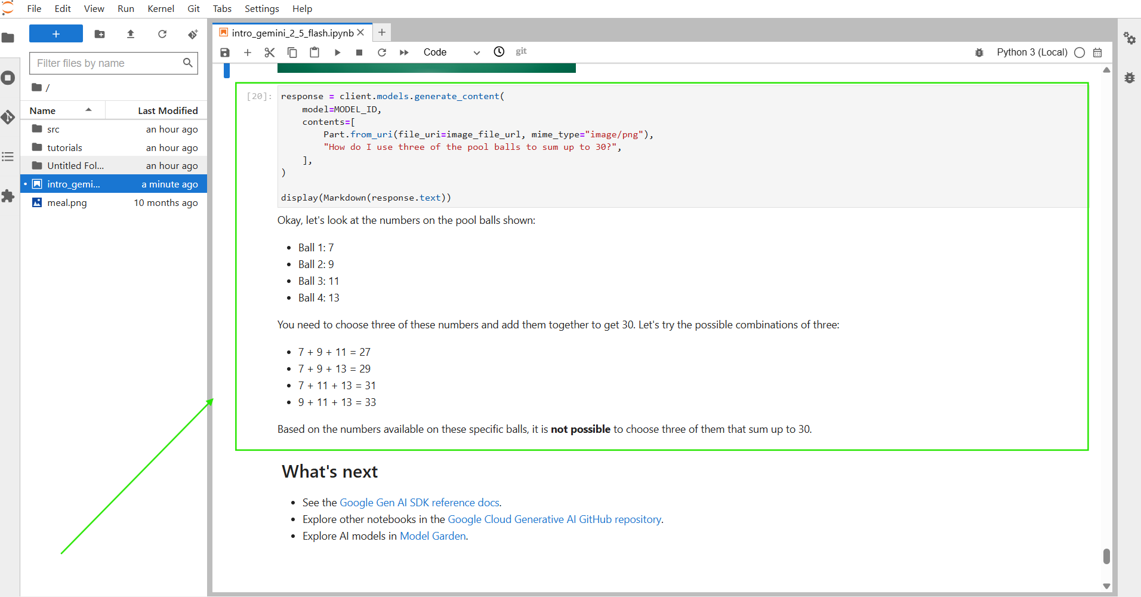Restart kernel and run all cells
Viewport: 1141px width, 597px height.
click(404, 53)
